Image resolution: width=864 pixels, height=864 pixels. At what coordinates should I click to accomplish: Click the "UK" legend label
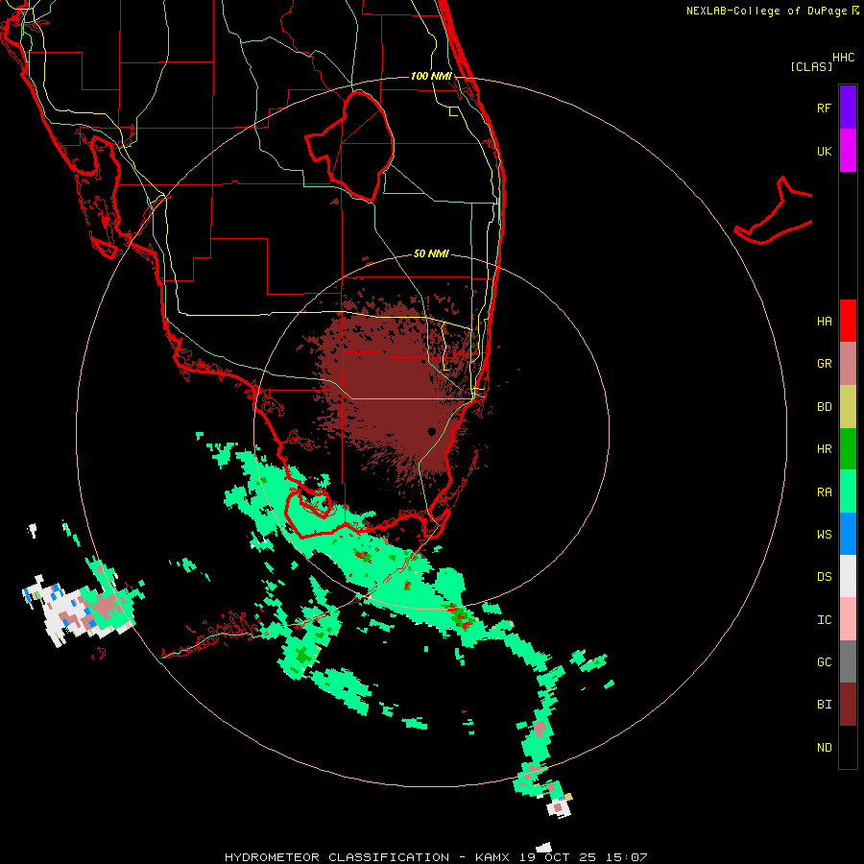pos(824,151)
